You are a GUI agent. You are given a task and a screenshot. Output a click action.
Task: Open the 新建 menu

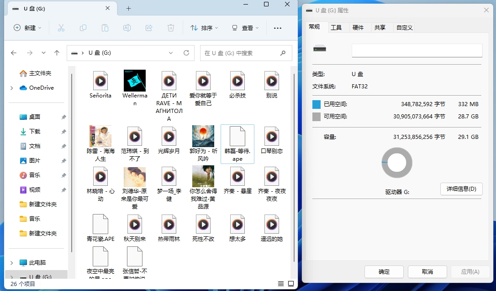[x=27, y=28]
